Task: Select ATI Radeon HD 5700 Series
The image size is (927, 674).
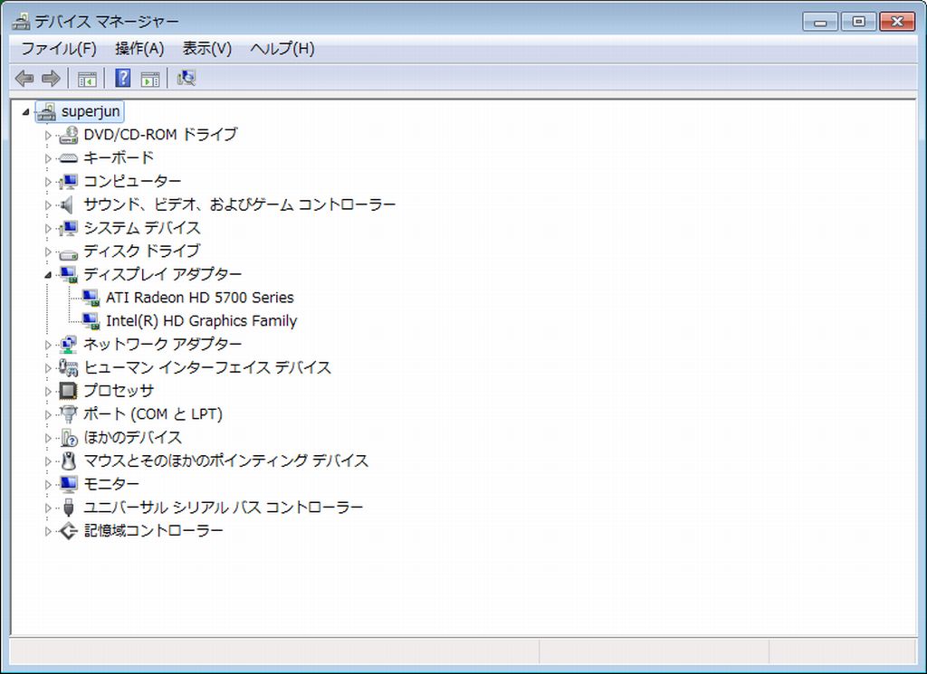Action: 200,298
